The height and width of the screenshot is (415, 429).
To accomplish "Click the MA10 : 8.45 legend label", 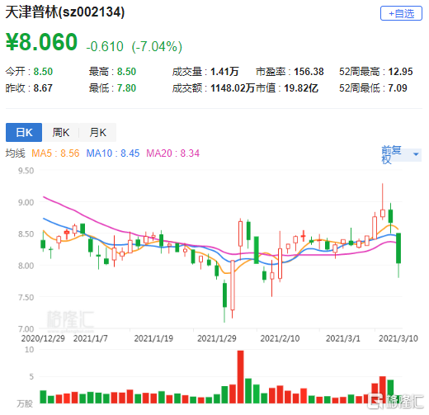I will click(x=113, y=153).
